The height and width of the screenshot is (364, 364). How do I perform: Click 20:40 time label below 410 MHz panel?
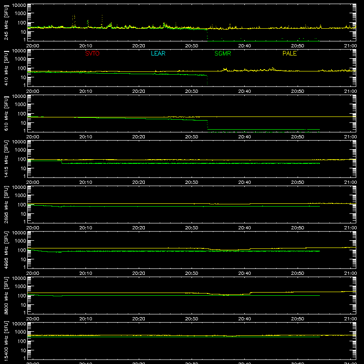(244, 91)
